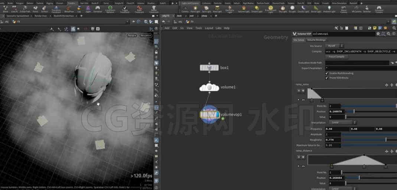This screenshot has height=190, width=397.
Task: Add a GI Light from shelf
Action: tap(292, 9)
